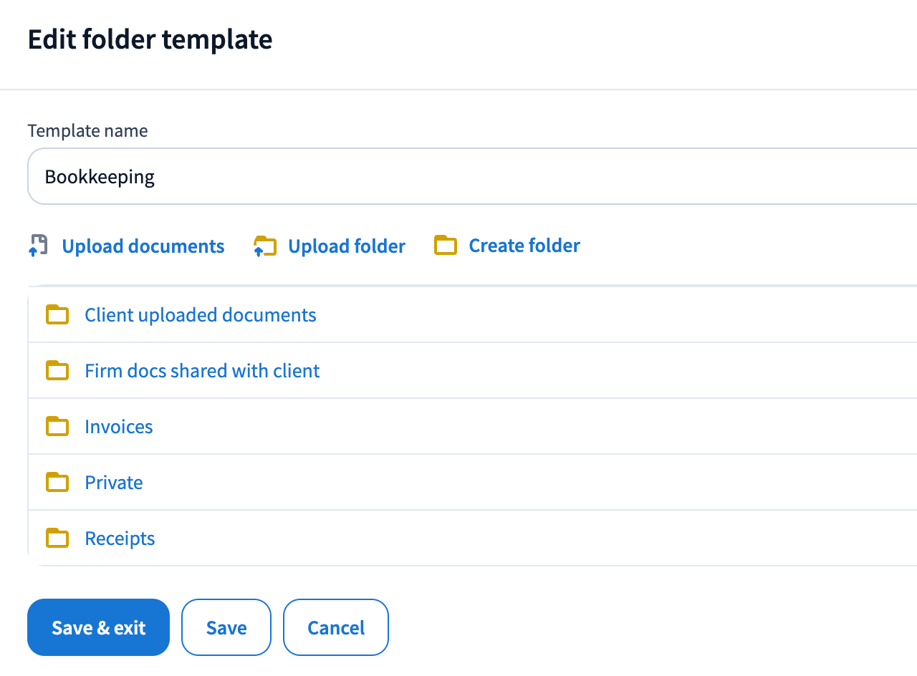Click the Upload folder icon

(265, 246)
